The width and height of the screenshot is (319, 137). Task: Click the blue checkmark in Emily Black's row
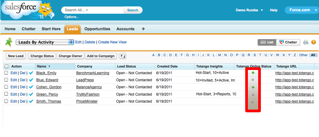coord(31,73)
